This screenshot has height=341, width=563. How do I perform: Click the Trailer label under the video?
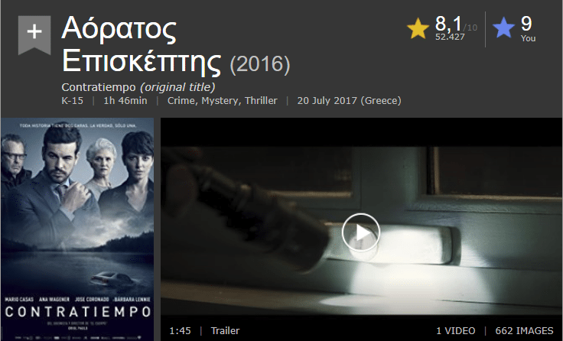[x=225, y=330]
